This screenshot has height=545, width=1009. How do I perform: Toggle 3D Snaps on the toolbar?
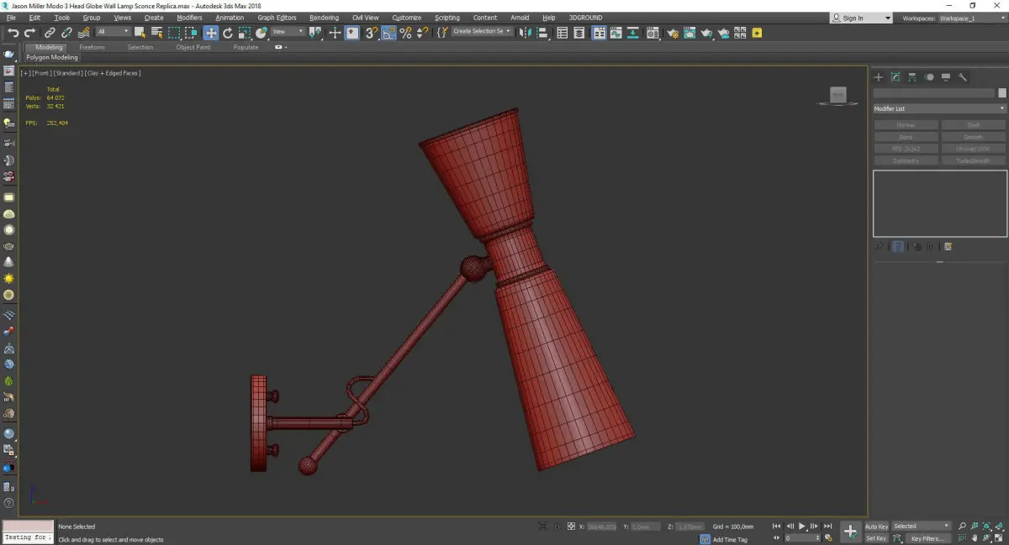[371, 33]
